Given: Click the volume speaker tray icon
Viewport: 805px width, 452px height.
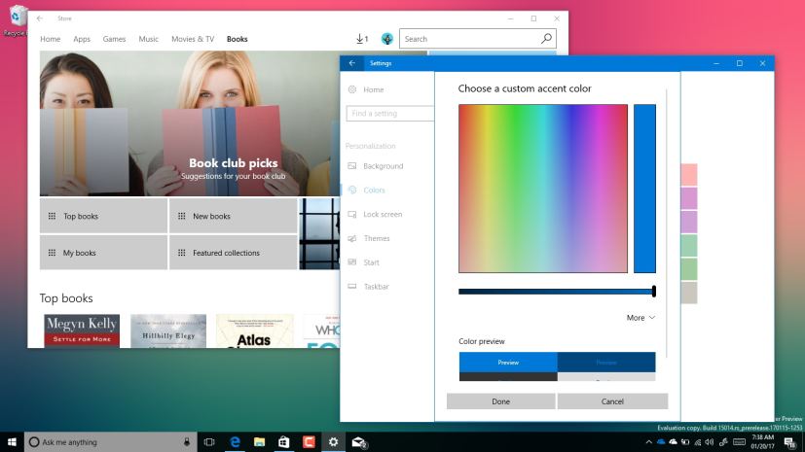Looking at the screenshot, I should pos(709,441).
